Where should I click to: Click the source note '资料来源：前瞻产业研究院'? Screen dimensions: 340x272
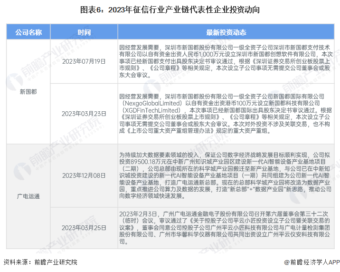[x=40, y=262]
